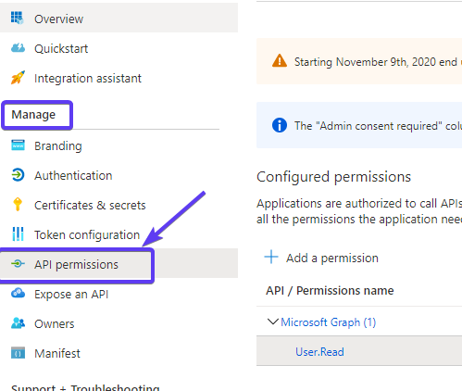The image size is (462, 391).
Task: Click the plus icon beside Add a permission
Action: click(271, 257)
